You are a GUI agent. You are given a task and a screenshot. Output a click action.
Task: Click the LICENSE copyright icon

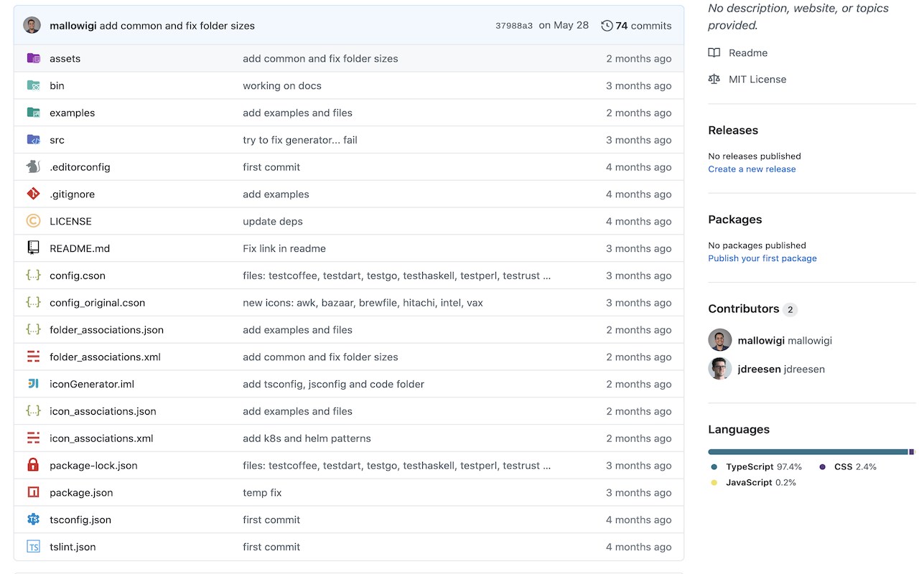[x=33, y=221]
